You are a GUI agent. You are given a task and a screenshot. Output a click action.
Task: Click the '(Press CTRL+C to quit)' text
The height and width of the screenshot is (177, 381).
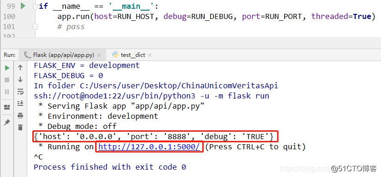click(255, 146)
